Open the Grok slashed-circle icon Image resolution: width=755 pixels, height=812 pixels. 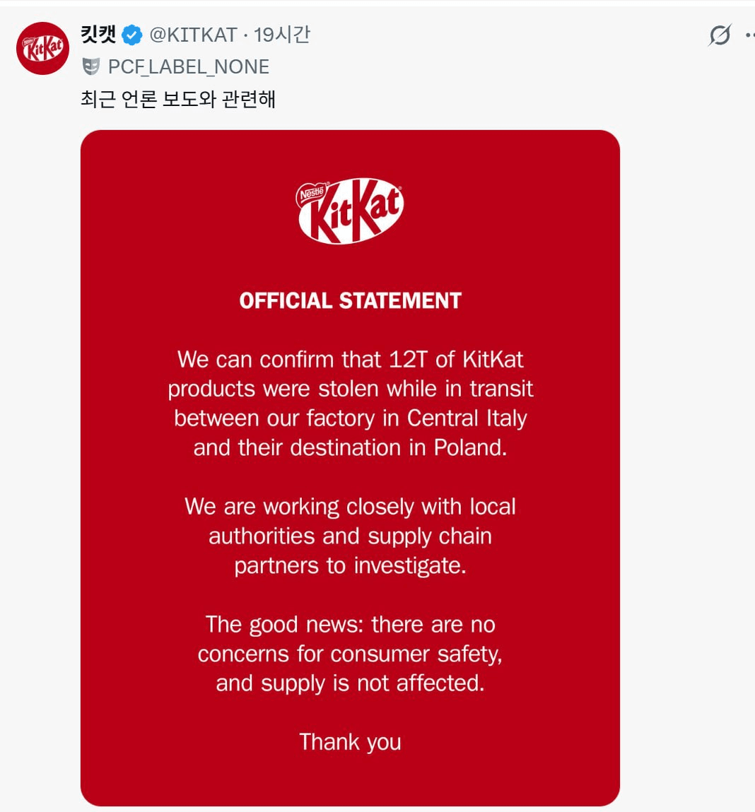pyautogui.click(x=719, y=35)
